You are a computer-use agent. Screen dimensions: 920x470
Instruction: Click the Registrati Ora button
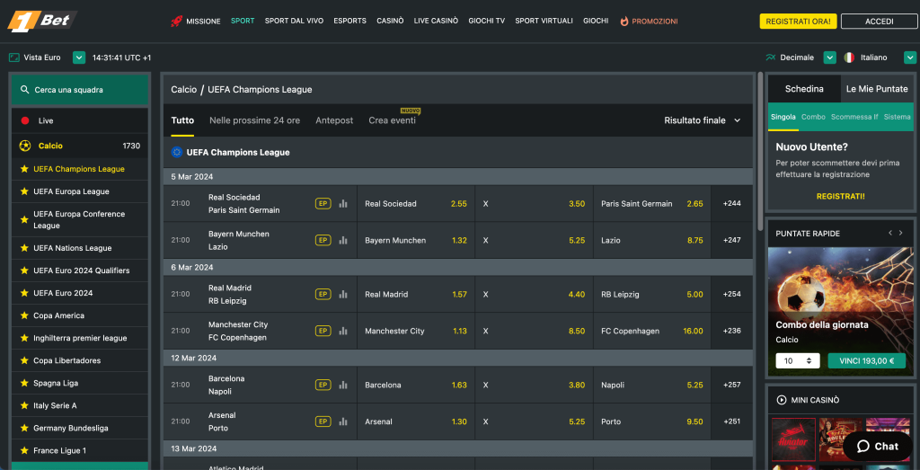click(x=798, y=22)
